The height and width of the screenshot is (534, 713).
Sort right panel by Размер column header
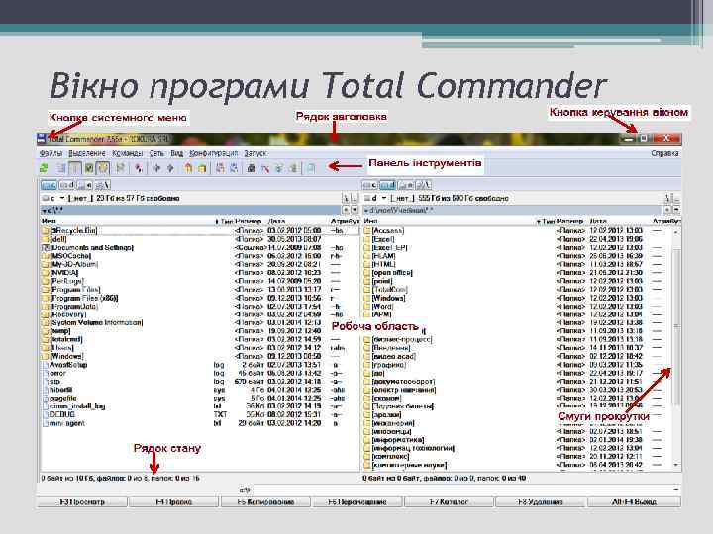pos(570,222)
